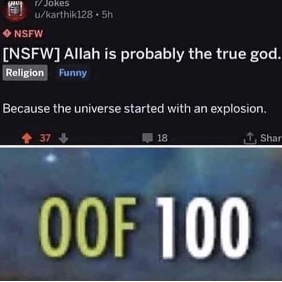
Task: Select the Funny flair tag
Action: point(73,73)
